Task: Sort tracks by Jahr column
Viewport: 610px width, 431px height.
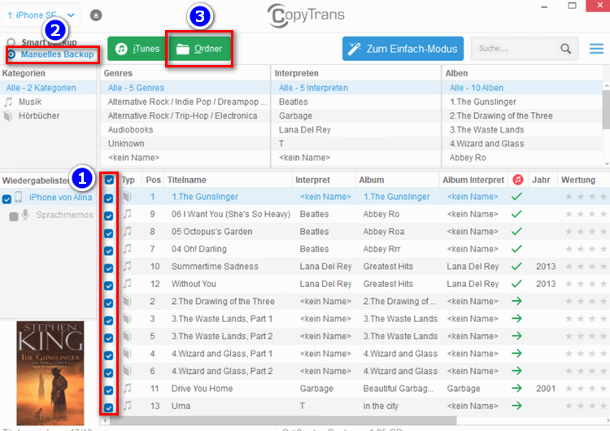Action: coord(541,180)
